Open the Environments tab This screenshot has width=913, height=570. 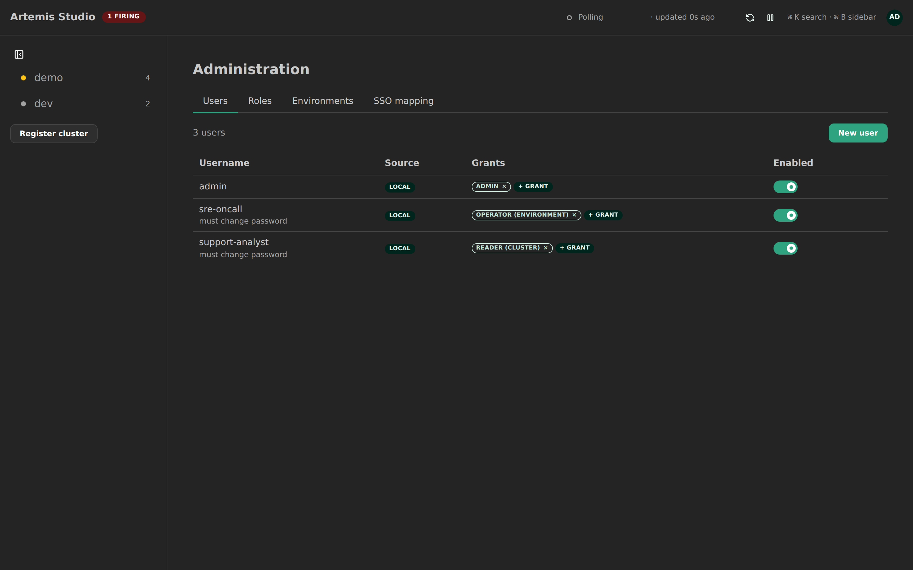tap(323, 101)
